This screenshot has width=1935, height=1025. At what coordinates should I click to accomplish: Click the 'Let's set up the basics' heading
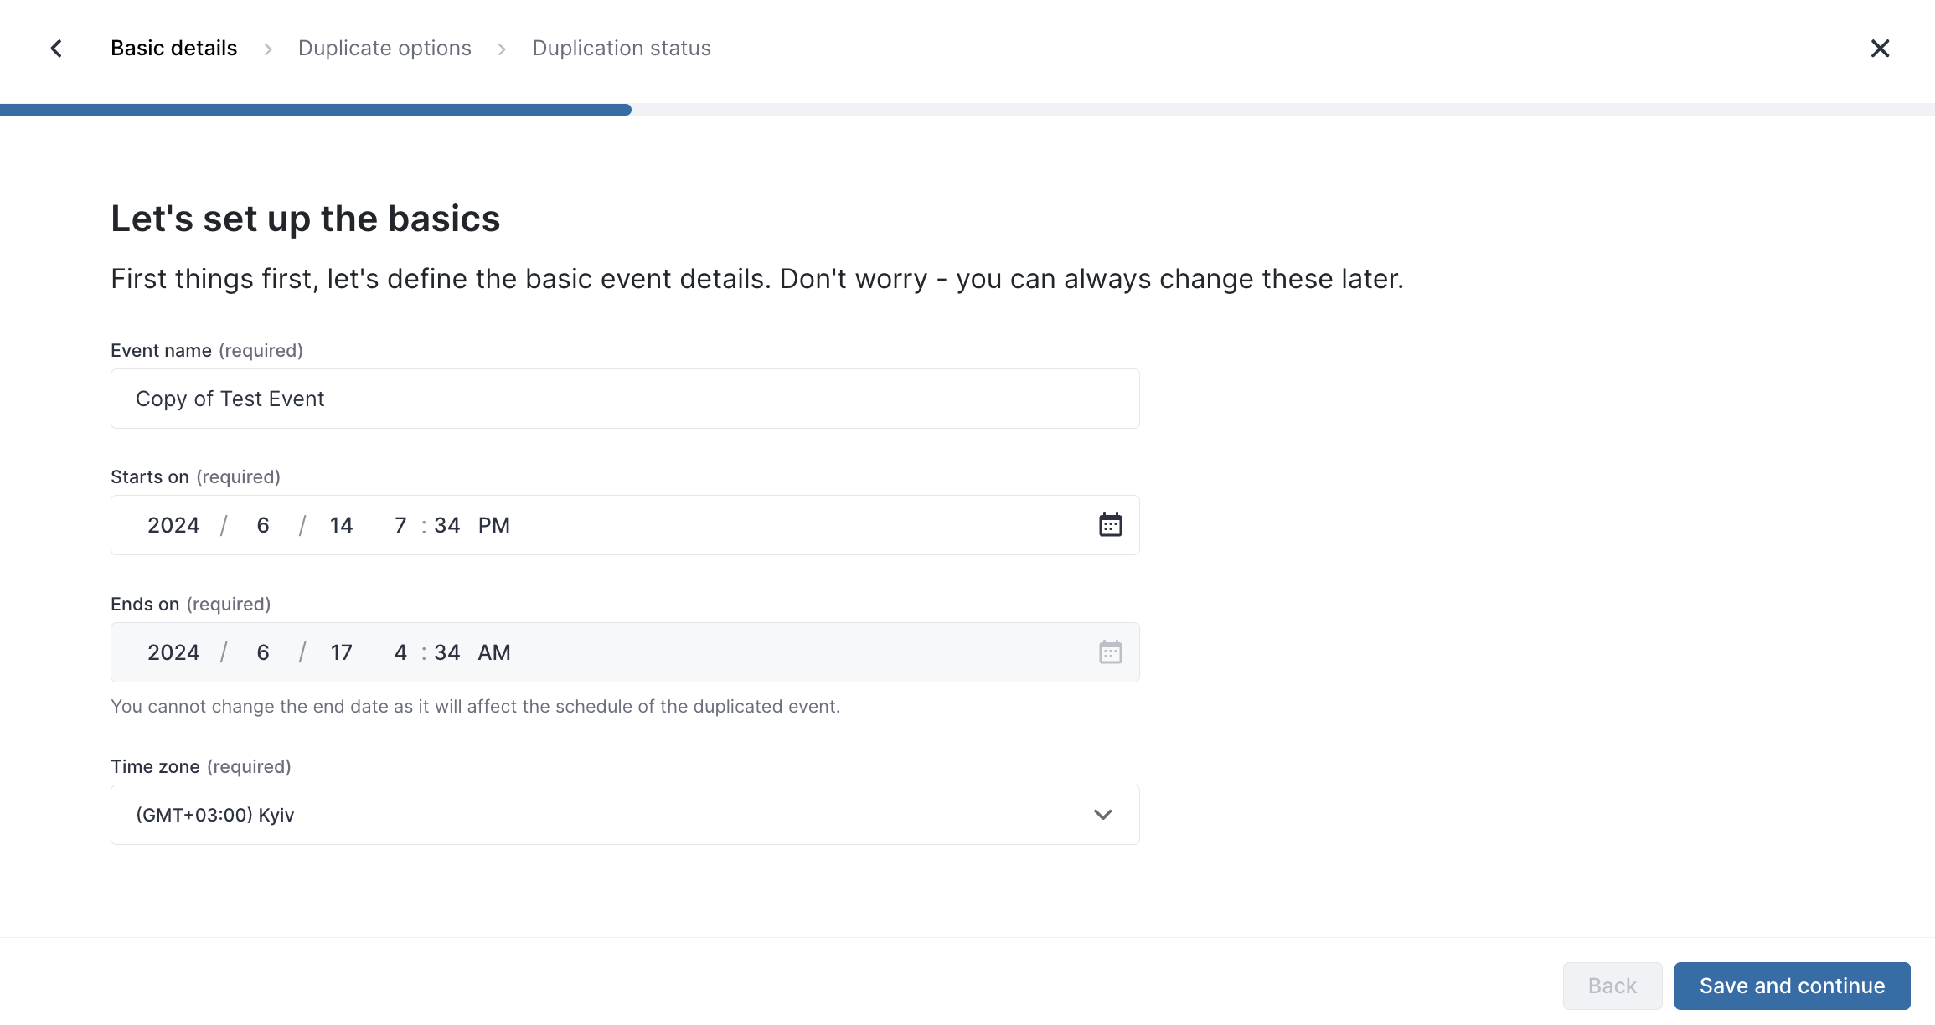click(306, 219)
